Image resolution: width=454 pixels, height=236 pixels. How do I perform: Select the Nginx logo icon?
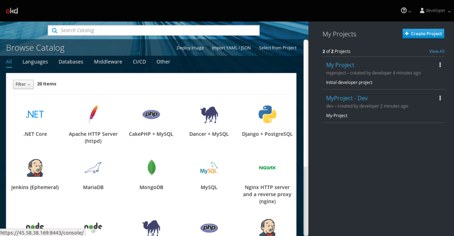pyautogui.click(x=267, y=168)
